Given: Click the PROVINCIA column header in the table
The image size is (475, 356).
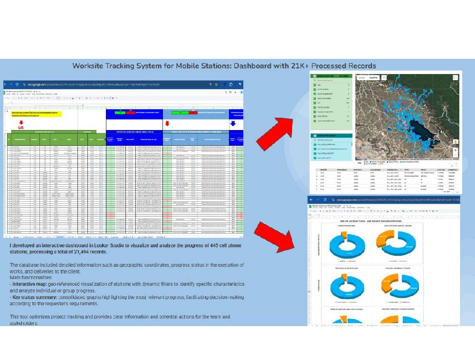Looking at the screenshot, I should tap(342, 170).
